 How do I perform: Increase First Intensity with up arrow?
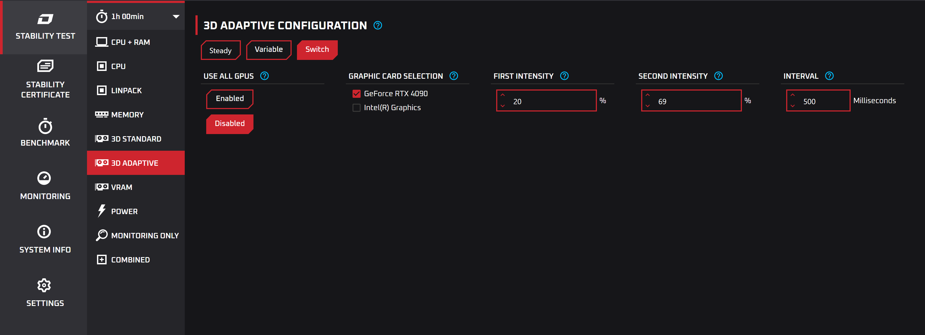click(503, 95)
